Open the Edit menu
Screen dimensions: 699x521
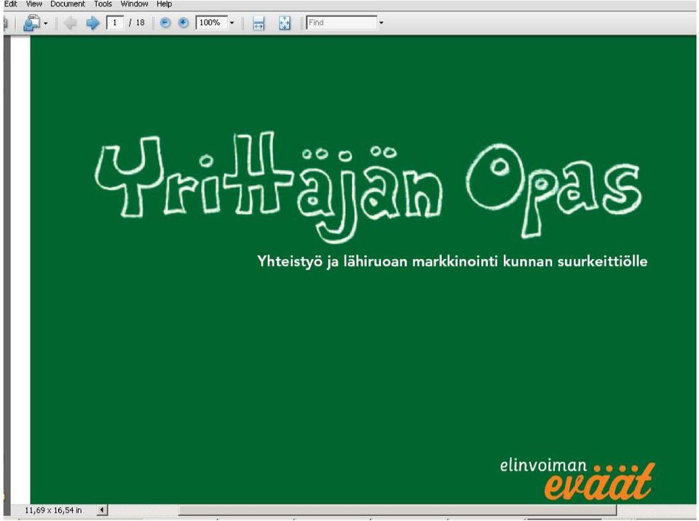pos(10,4)
